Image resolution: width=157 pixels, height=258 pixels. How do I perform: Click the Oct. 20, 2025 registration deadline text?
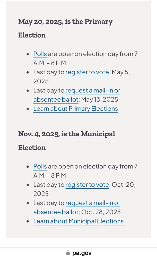point(124,185)
